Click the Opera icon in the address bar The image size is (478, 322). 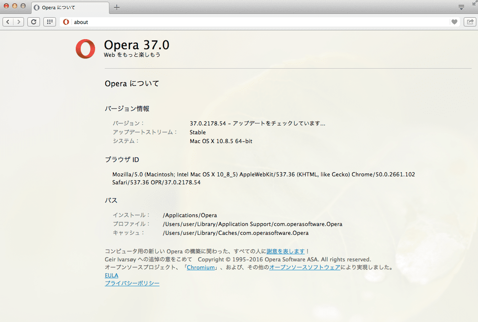coord(66,22)
